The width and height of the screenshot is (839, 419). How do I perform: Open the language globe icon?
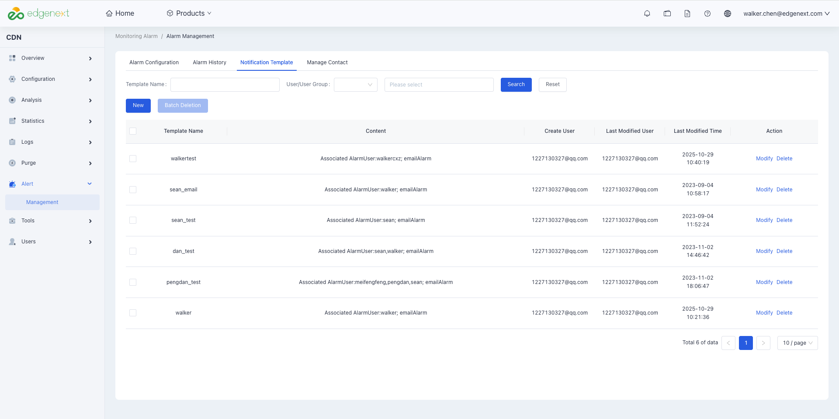(728, 14)
